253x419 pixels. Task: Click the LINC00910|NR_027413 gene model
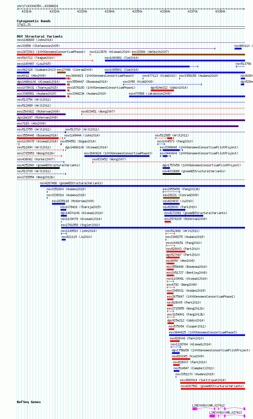tap(227, 416)
